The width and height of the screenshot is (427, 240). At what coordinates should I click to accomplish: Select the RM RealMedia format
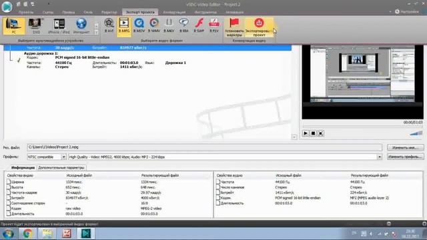point(184,25)
